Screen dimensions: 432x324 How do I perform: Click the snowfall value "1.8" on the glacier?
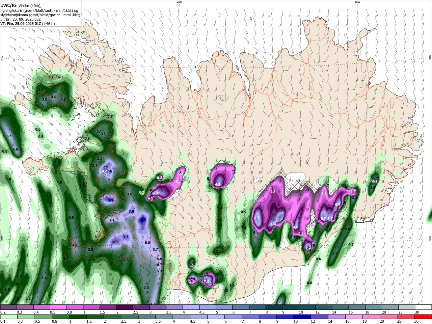coord(273,192)
